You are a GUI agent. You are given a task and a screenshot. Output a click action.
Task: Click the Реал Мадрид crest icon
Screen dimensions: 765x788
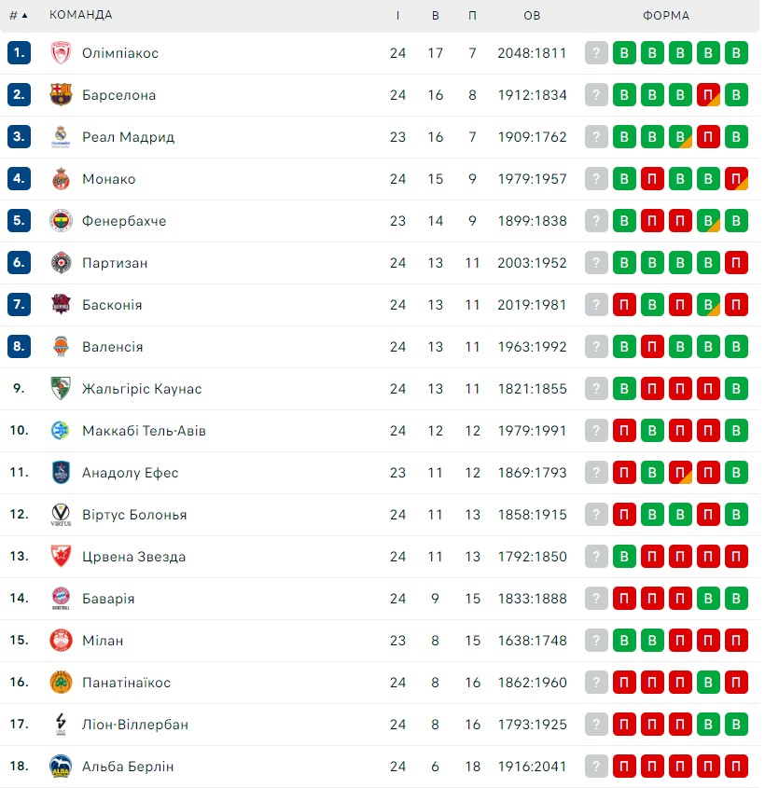pyautogui.click(x=61, y=137)
